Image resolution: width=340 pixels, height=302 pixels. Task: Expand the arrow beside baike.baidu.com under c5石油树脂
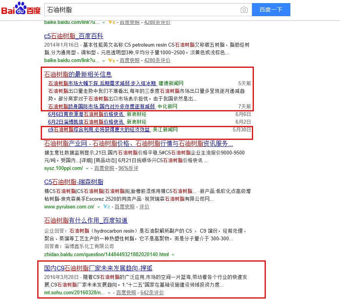pyautogui.click(x=103, y=61)
